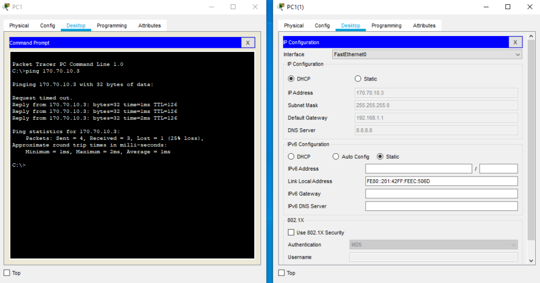540x283 pixels.
Task: Click the IP Address field showing 170.70.10.3
Action: coord(436,93)
